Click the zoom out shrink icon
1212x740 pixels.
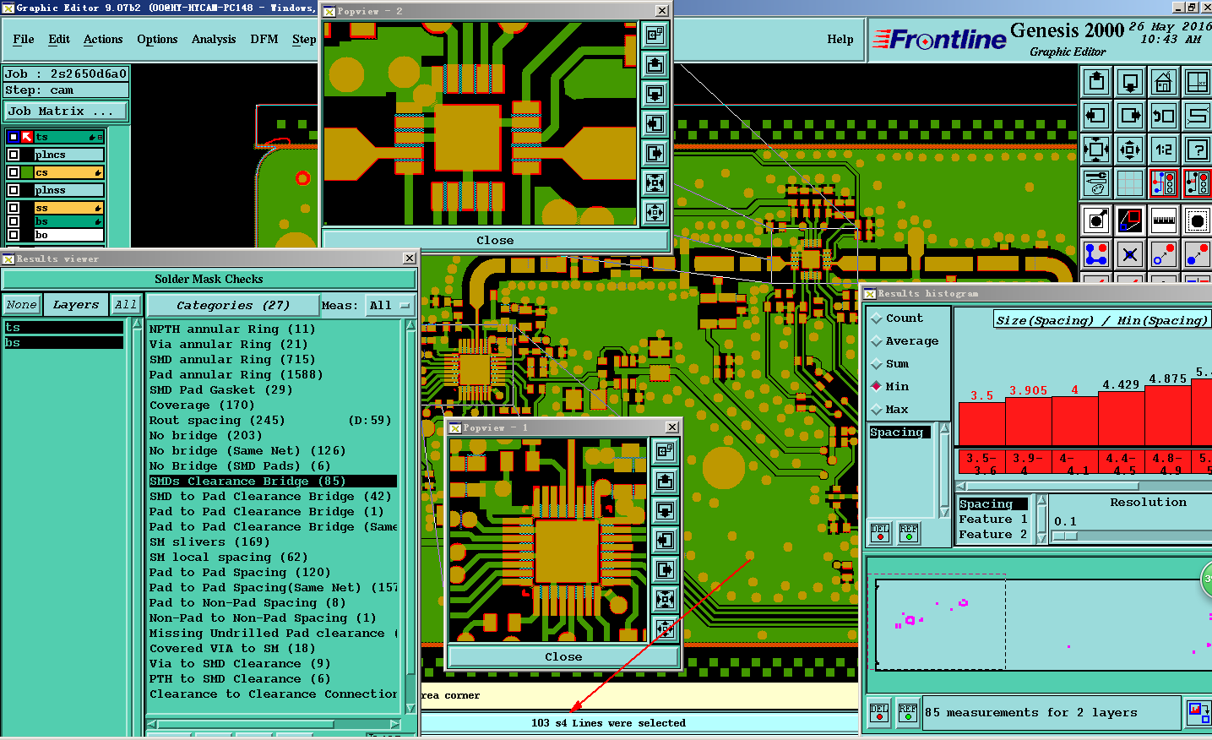1130,150
